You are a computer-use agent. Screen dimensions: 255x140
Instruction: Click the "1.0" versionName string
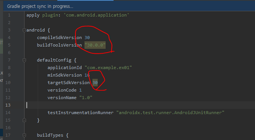(x=86, y=98)
